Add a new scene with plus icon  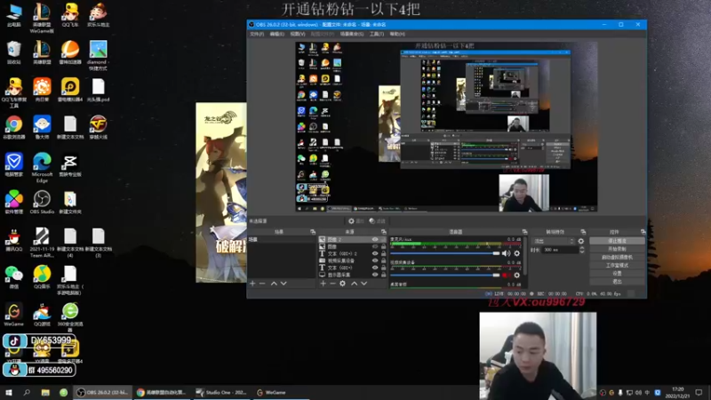pos(252,284)
